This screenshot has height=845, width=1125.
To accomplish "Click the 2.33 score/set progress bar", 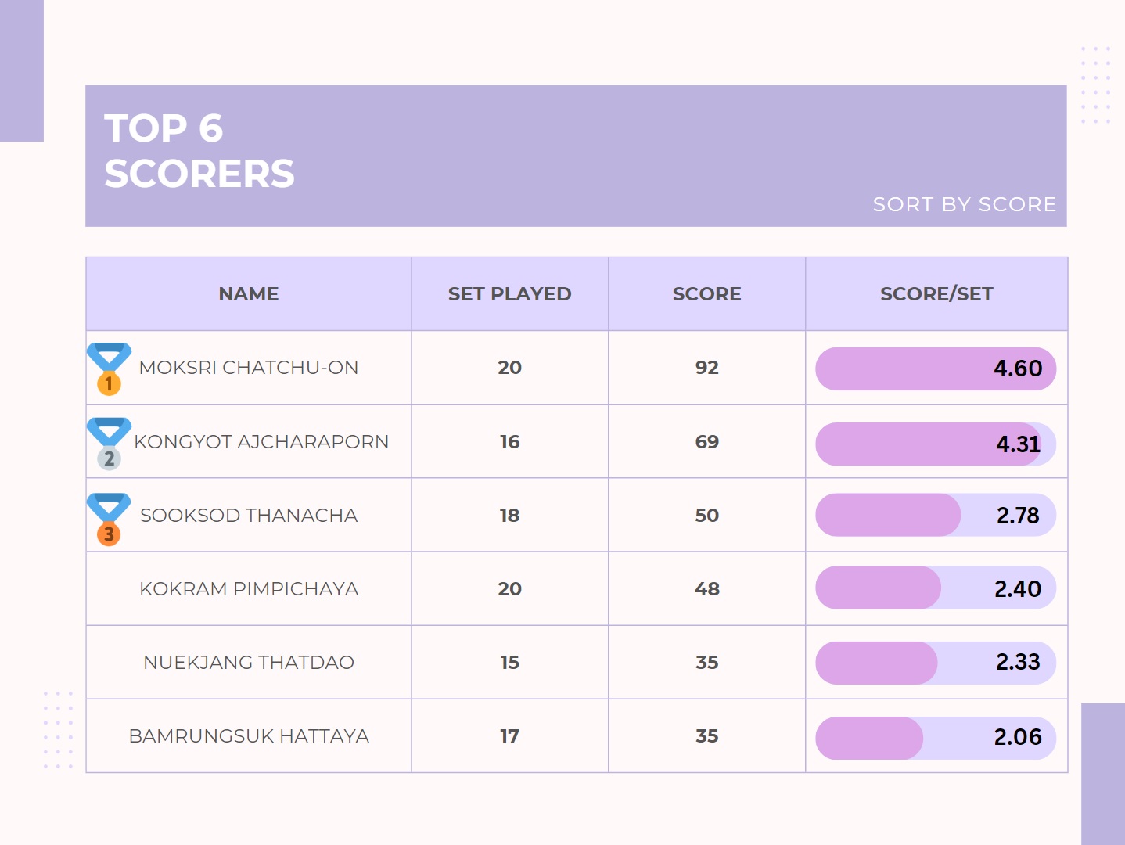I will pos(936,663).
